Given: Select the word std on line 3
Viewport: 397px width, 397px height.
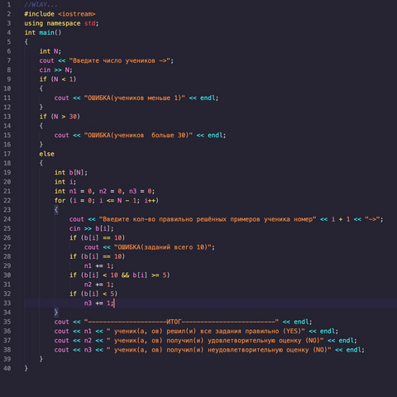Looking at the screenshot, I should (90, 23).
